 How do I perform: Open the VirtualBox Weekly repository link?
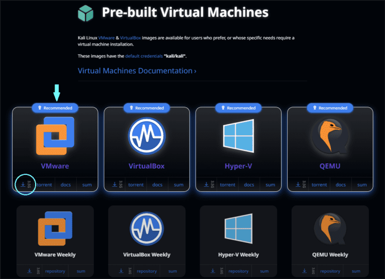point(147,271)
